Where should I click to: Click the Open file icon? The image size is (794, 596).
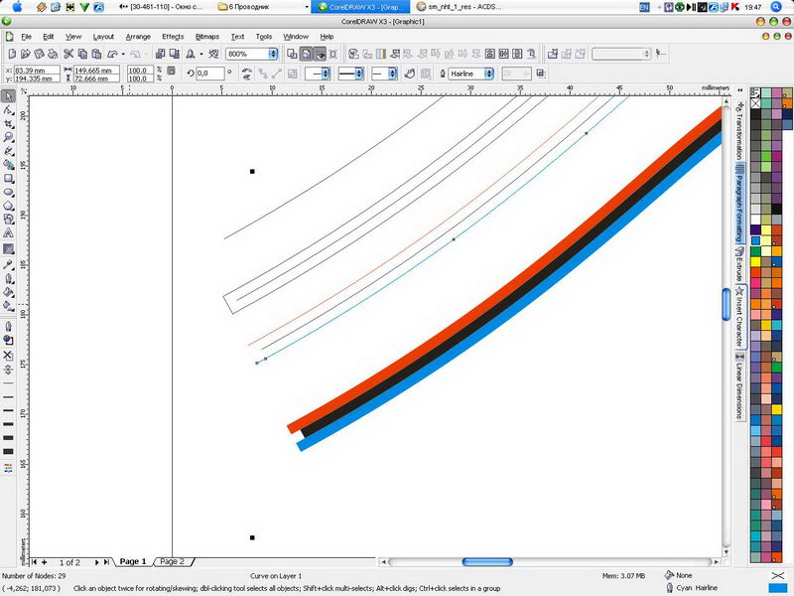click(26, 54)
